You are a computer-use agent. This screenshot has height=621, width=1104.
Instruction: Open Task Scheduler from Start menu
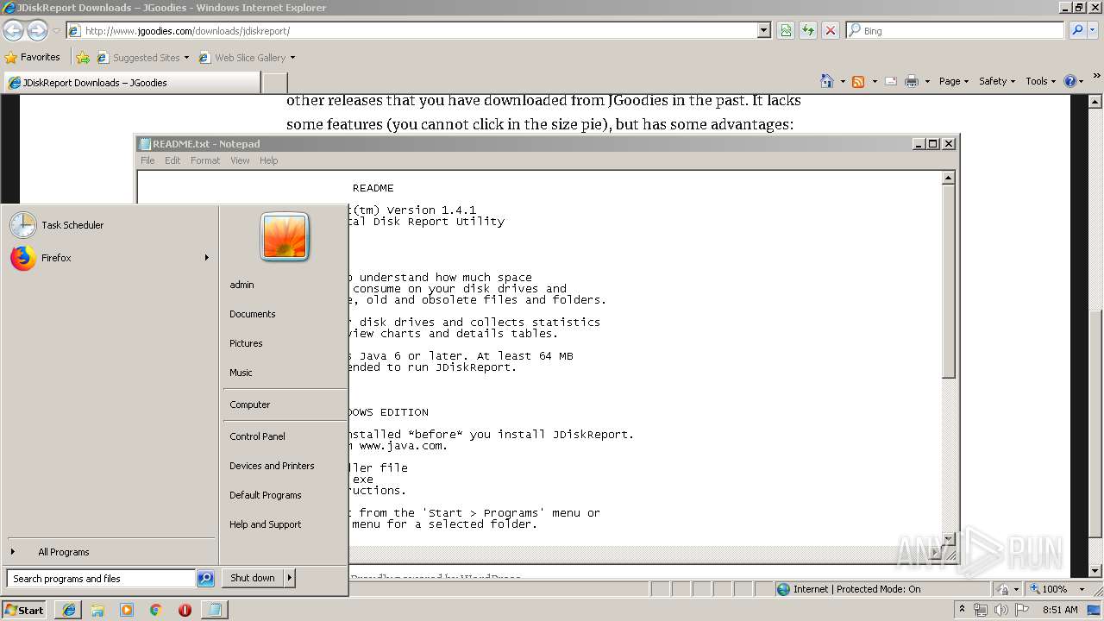(108, 225)
